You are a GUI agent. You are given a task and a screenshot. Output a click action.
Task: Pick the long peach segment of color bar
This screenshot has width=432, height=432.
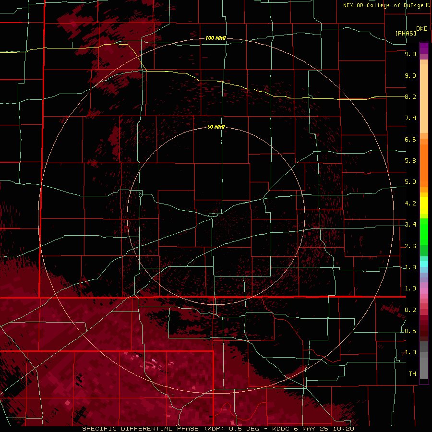tap(424, 99)
